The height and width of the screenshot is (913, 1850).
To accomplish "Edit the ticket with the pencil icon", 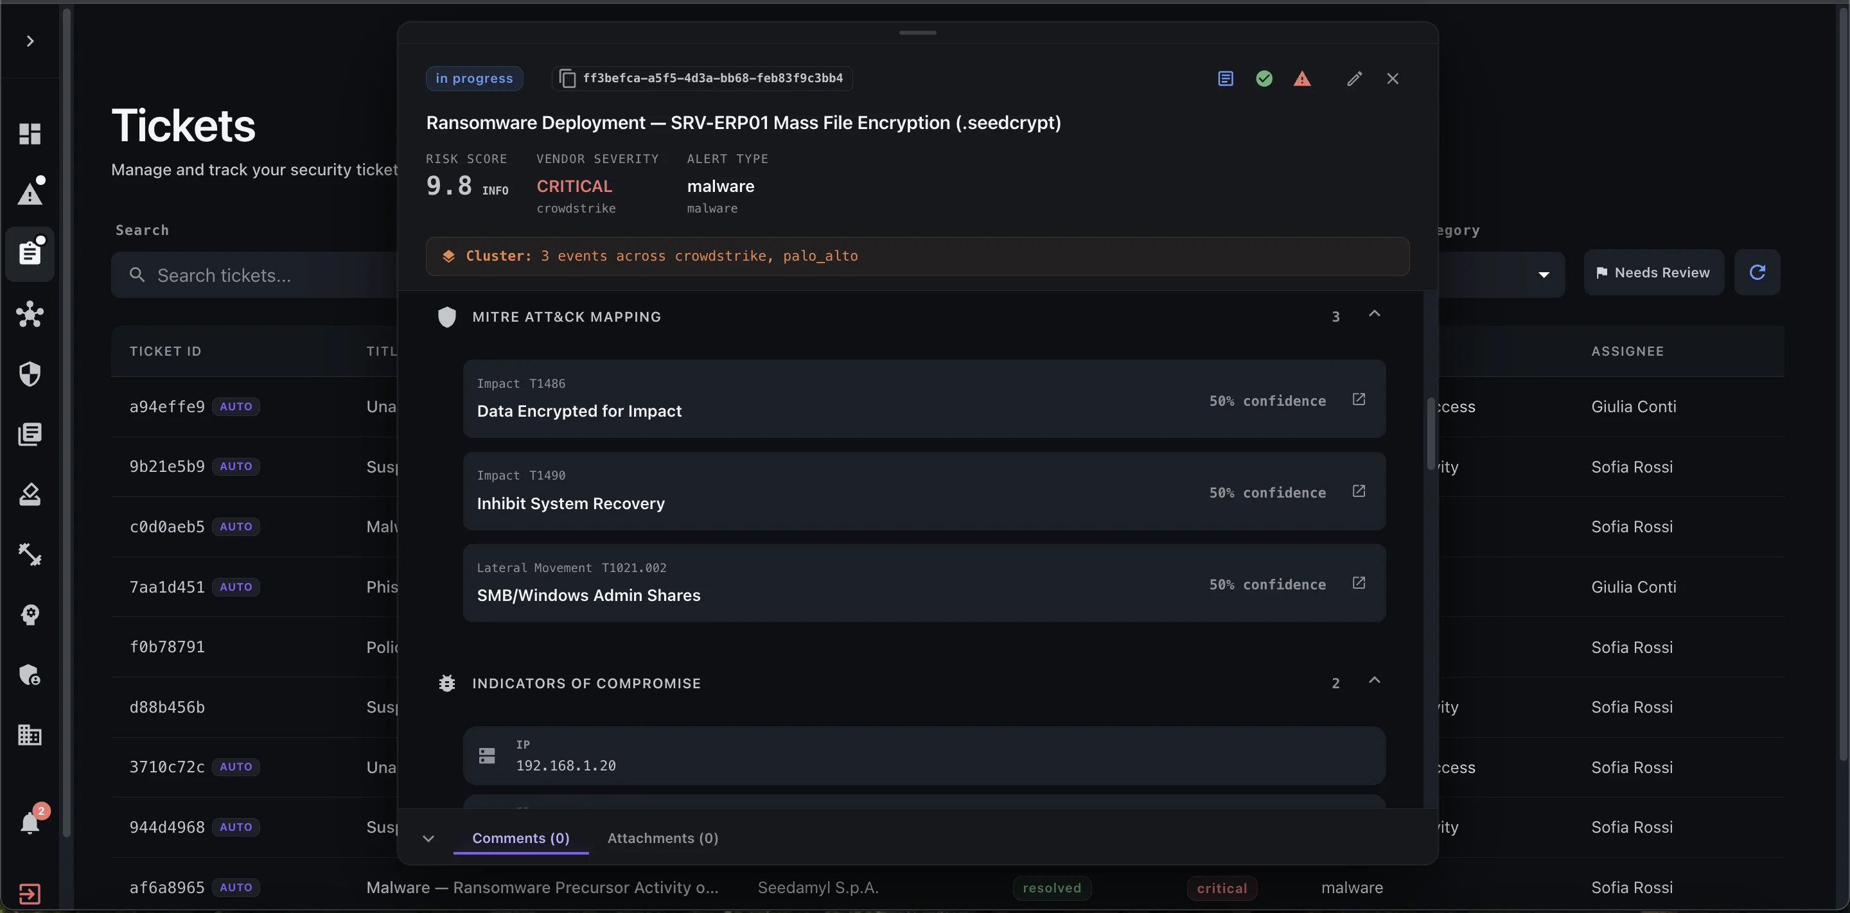I will point(1355,78).
